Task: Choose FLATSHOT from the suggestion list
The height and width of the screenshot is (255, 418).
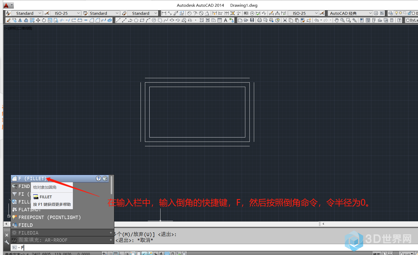Action: [x=30, y=209]
